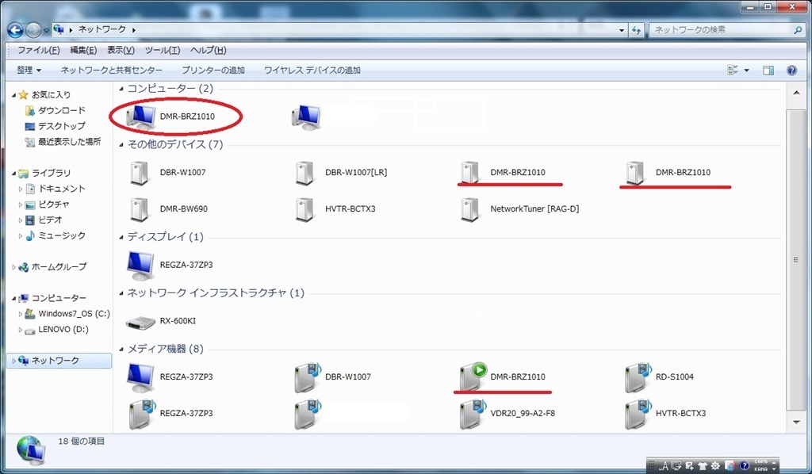Collapse the コンピューター (2) group
Screen dimensions: 812x474
[x=121, y=89]
